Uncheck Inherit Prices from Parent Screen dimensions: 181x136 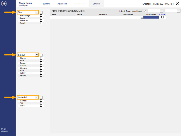tap(145, 11)
